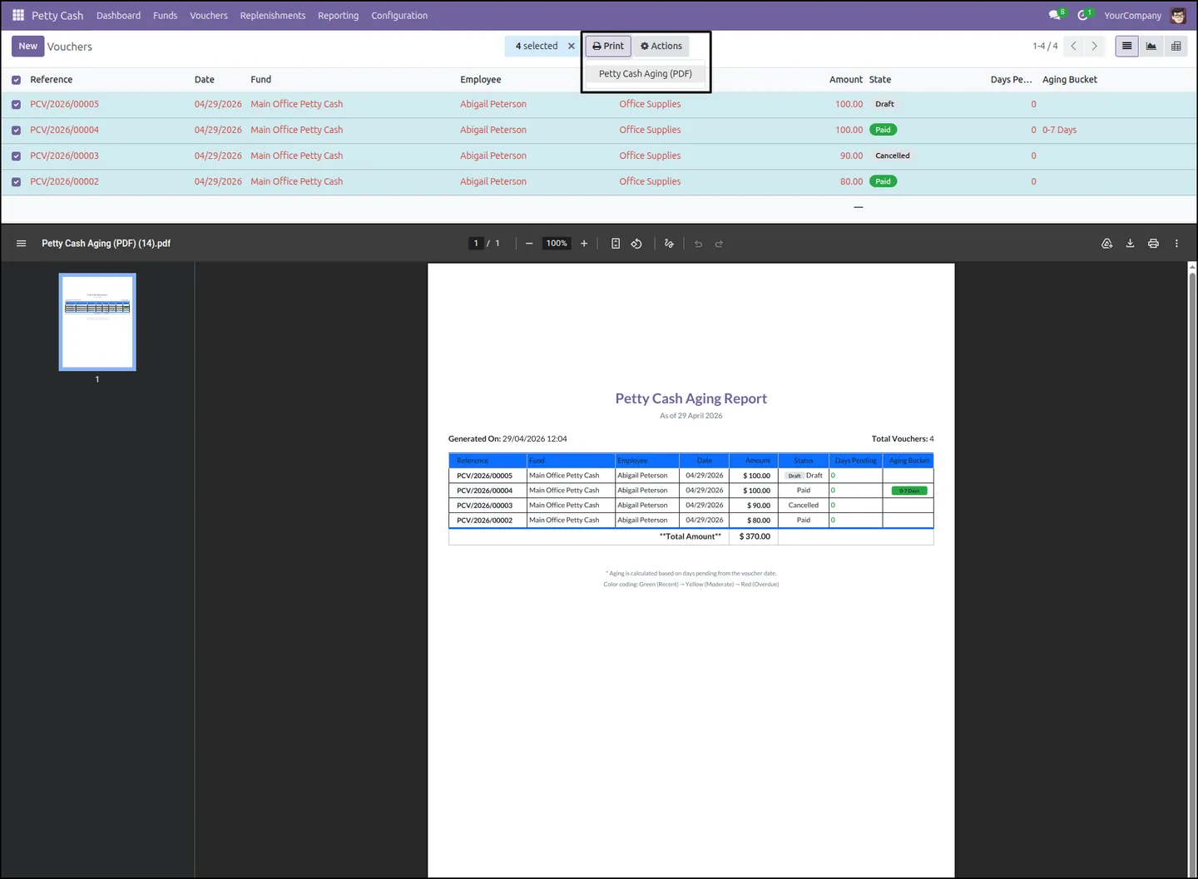
Task: Click the 0-7 Days aging bucket cell
Action: 1059,131
